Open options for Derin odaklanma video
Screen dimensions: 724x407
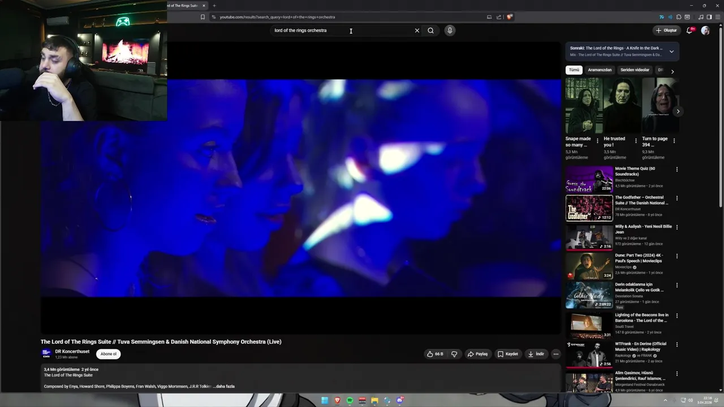tap(676, 285)
